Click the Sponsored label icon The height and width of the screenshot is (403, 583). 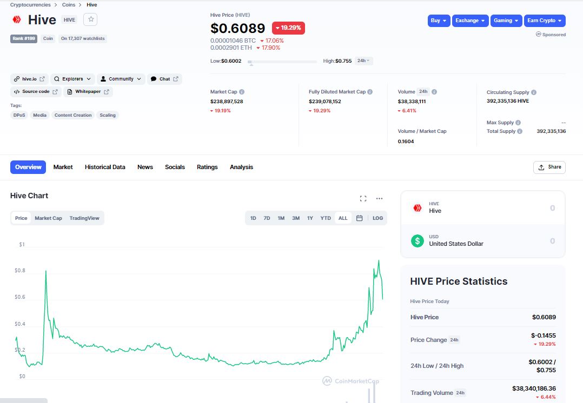tap(539, 34)
